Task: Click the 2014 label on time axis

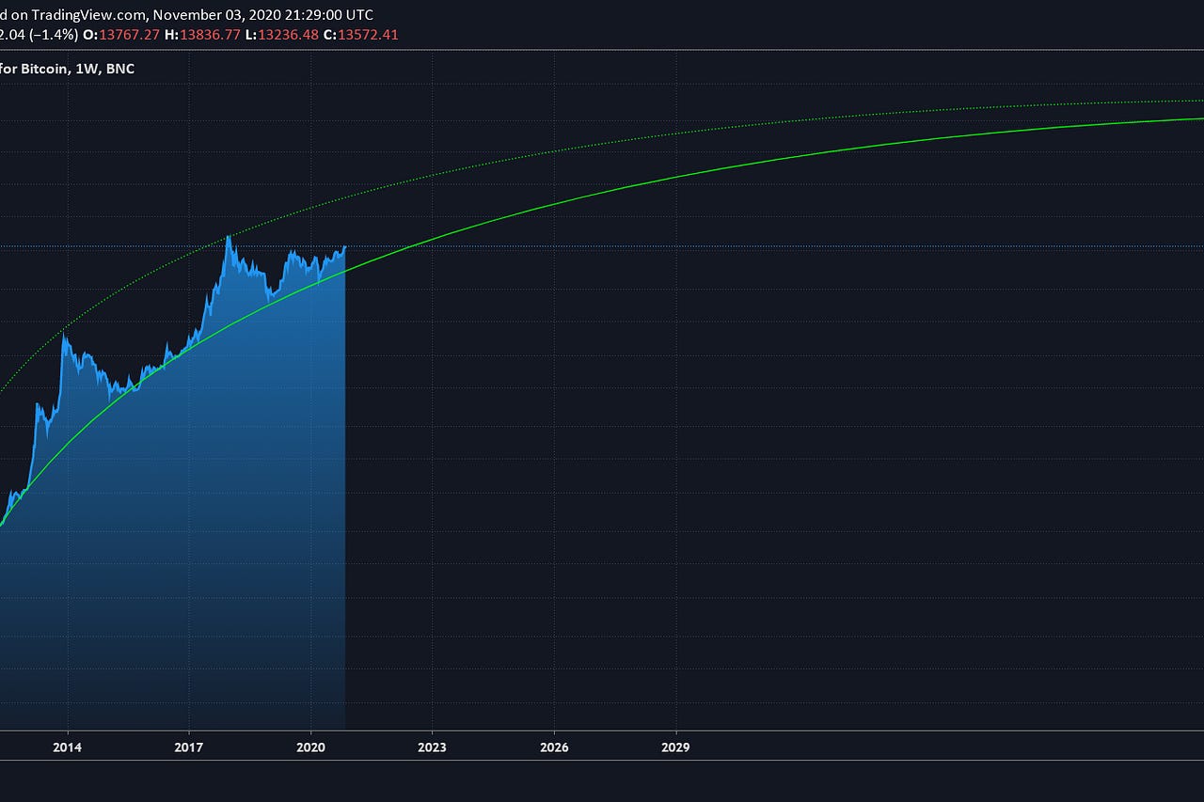Action: (68, 747)
